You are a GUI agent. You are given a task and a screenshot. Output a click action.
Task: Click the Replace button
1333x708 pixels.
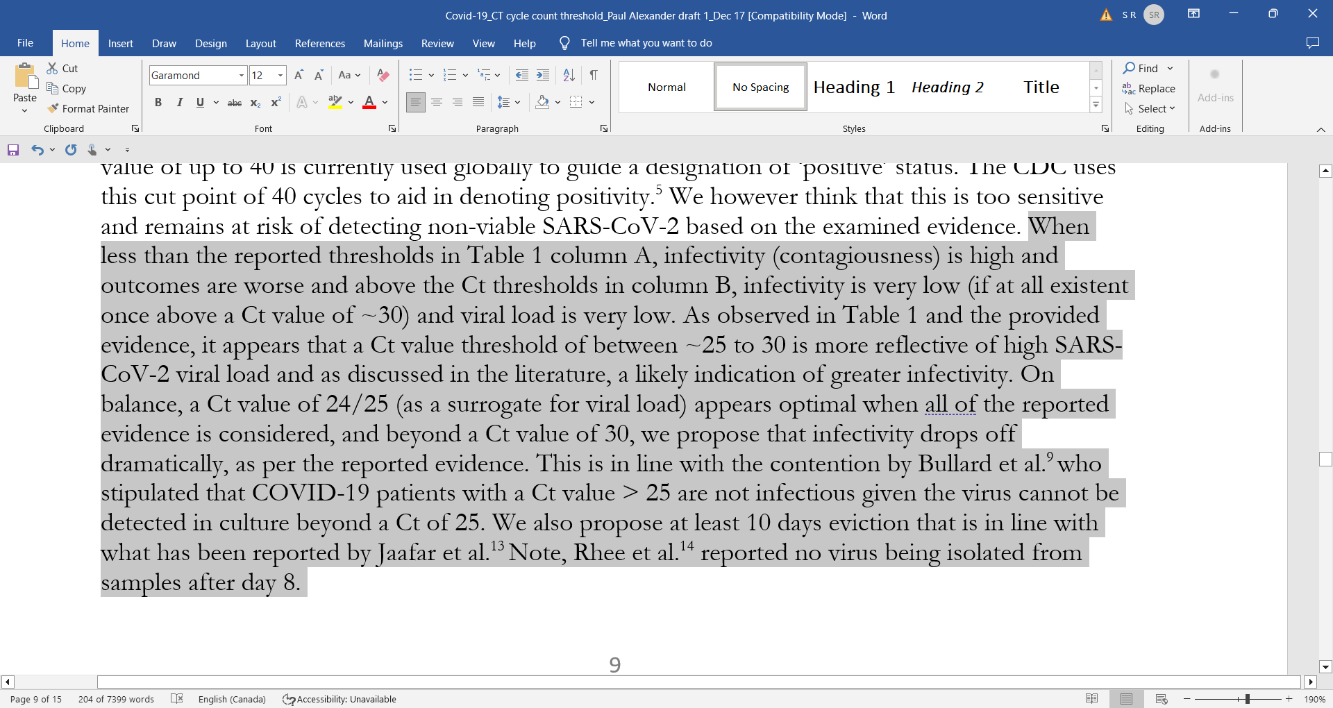[x=1149, y=89]
